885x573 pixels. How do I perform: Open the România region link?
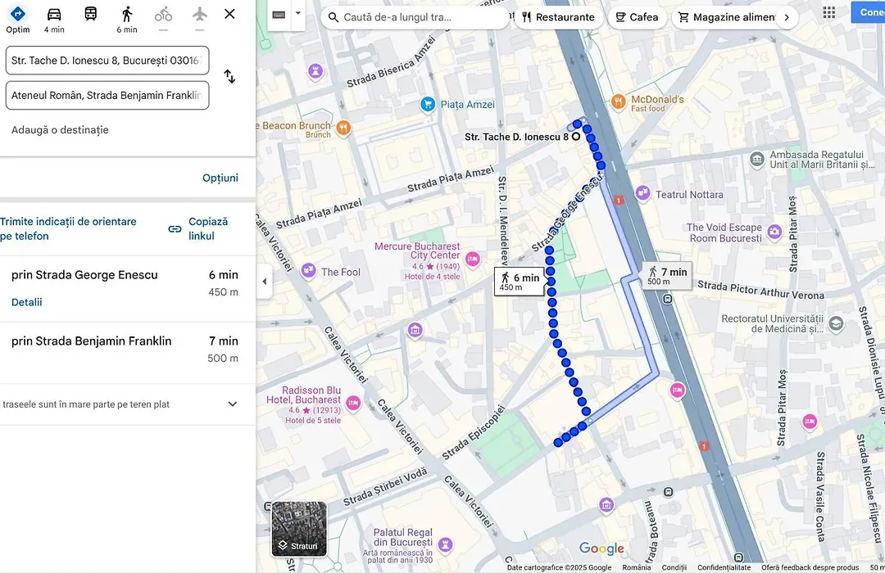click(x=636, y=567)
